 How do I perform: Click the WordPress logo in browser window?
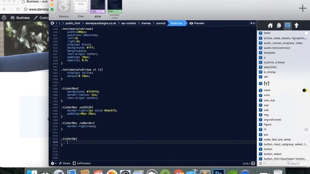(4, 17)
